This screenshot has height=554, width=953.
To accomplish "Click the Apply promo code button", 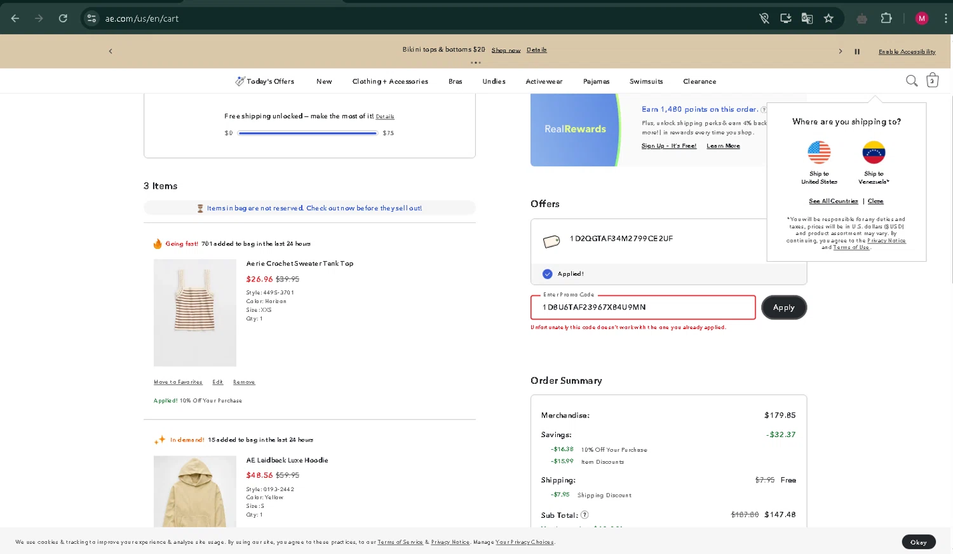I will [x=783, y=307].
